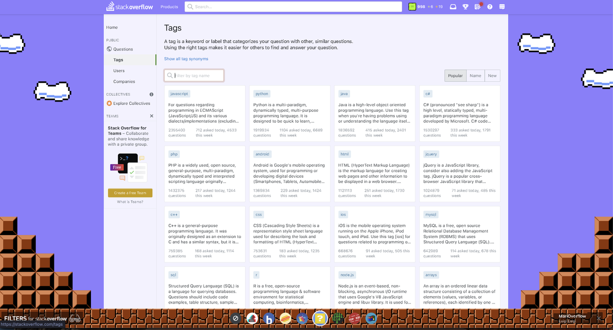
Task: Open the mysql tag
Action: click(431, 215)
